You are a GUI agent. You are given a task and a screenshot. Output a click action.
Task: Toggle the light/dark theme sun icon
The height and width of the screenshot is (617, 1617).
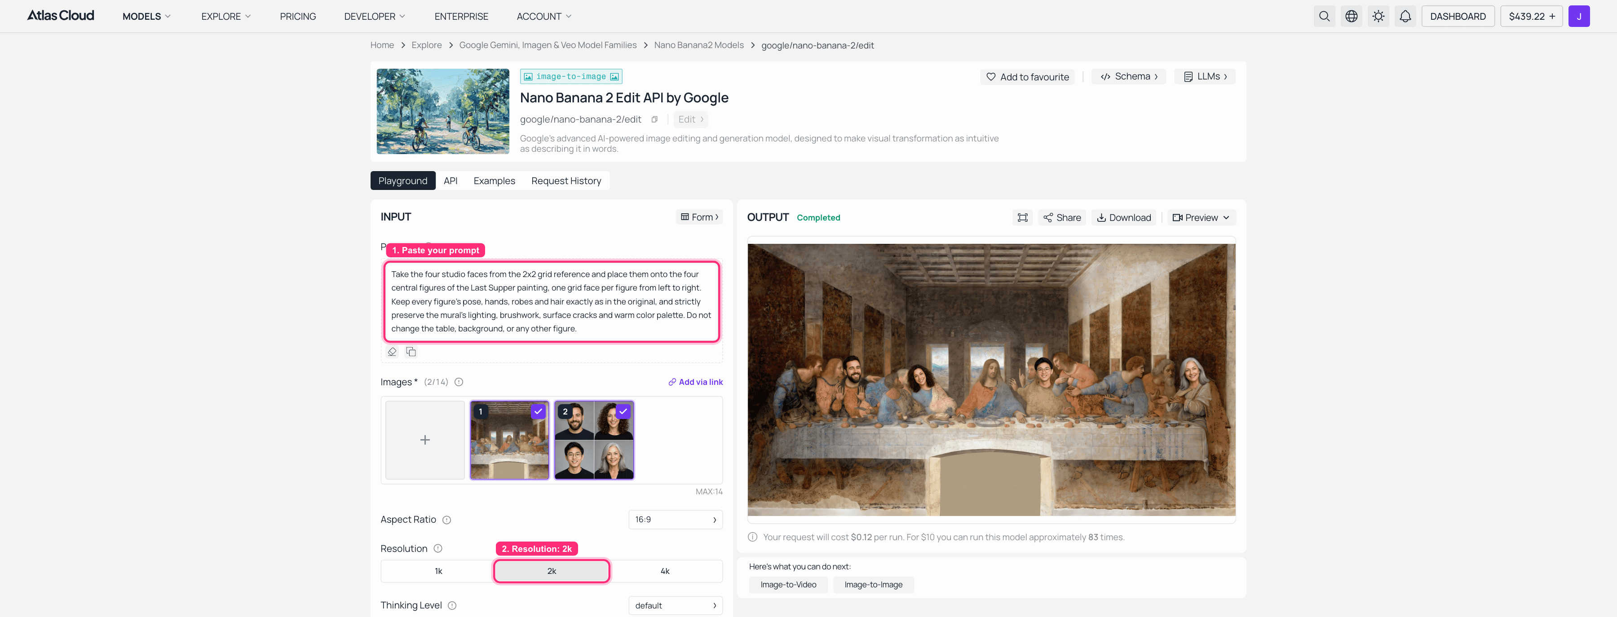pos(1378,16)
